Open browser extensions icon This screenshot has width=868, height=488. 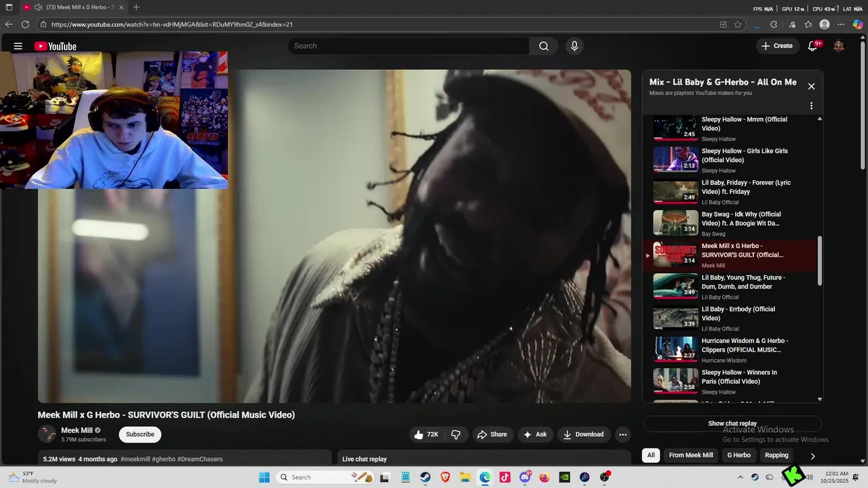pos(774,24)
